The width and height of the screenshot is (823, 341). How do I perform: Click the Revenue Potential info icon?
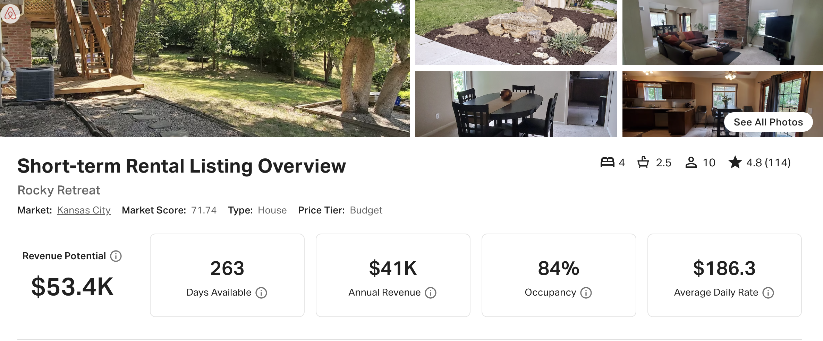coord(116,256)
